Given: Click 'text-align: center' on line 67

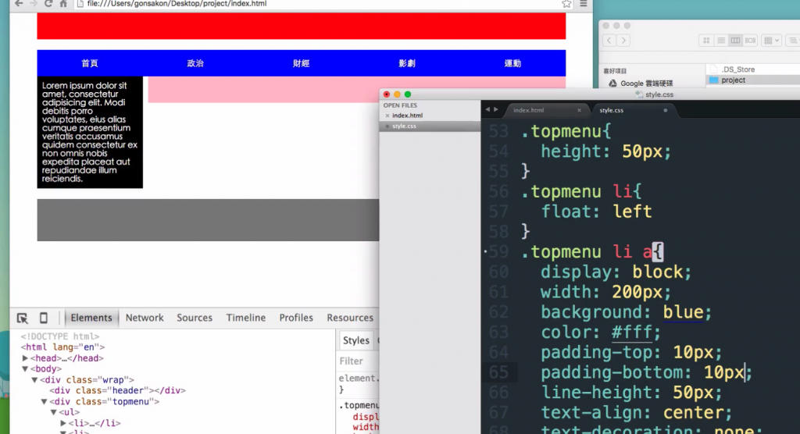Looking at the screenshot, I should pyautogui.click(x=632, y=413).
